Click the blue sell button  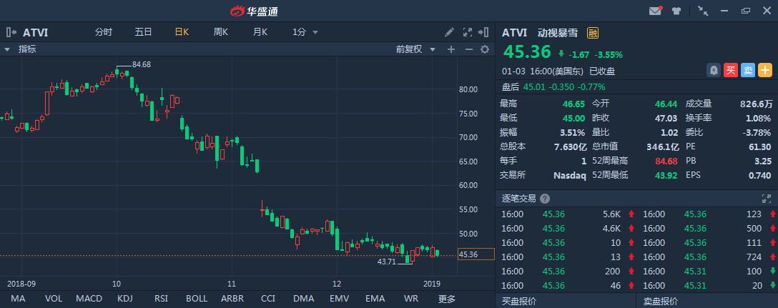click(748, 71)
